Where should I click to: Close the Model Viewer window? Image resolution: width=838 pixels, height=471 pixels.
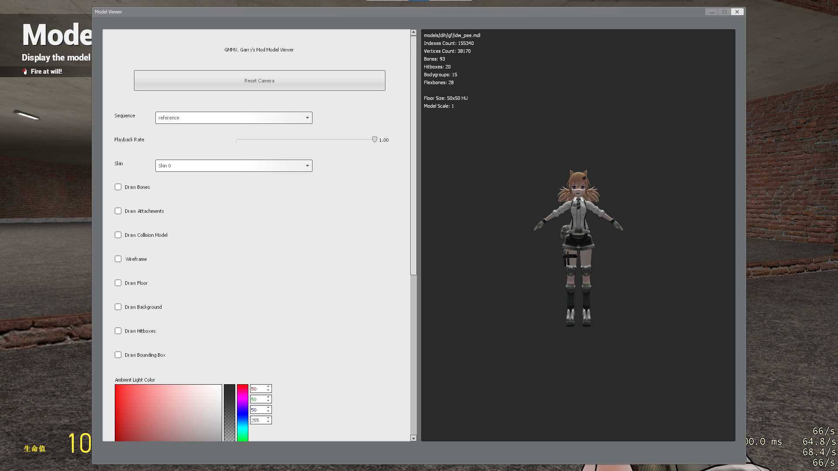pyautogui.click(x=737, y=12)
